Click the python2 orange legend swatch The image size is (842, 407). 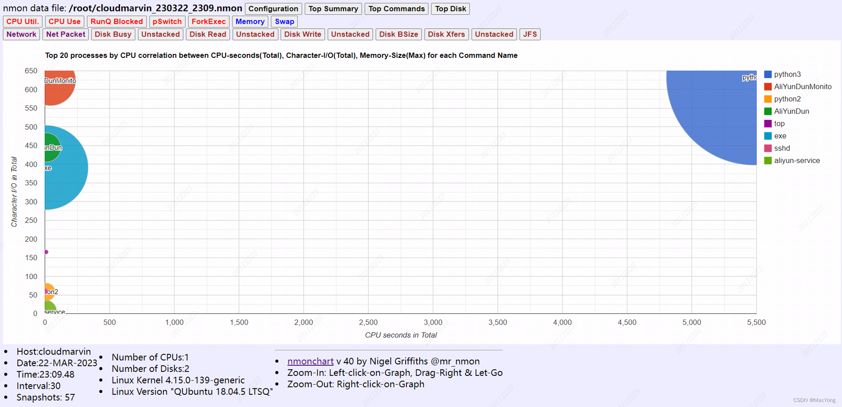(768, 99)
